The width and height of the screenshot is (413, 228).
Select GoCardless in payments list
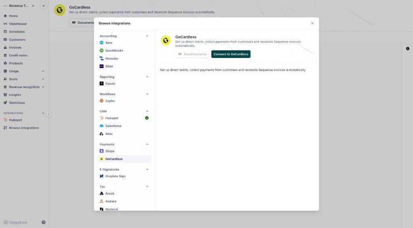[x=124, y=159]
